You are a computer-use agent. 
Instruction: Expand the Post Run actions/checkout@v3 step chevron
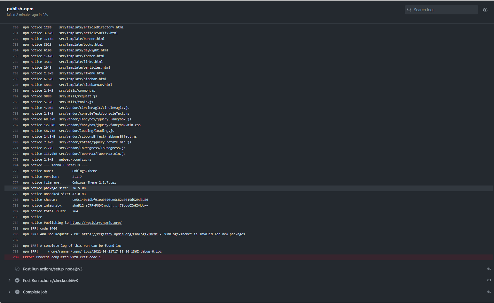click(9, 280)
